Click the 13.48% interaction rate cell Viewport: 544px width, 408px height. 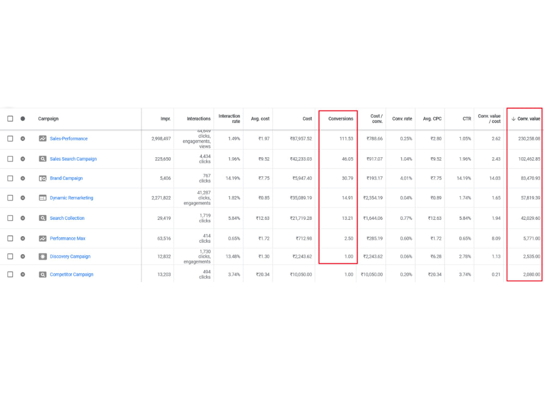[x=233, y=256]
